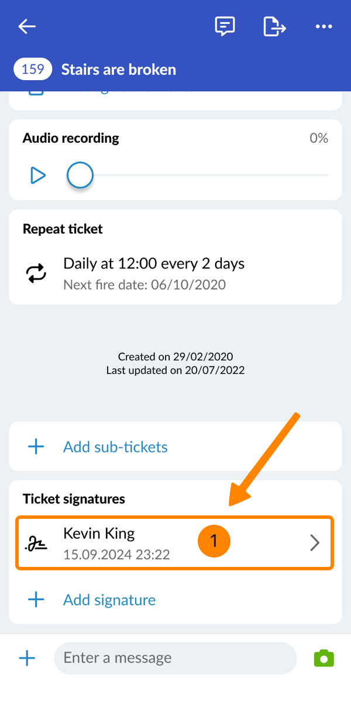Tap the plus icon beside Add signature
The width and height of the screenshot is (351, 702).
pyautogui.click(x=36, y=600)
